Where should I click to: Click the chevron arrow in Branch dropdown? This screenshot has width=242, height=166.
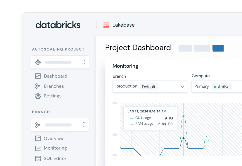pos(182,87)
